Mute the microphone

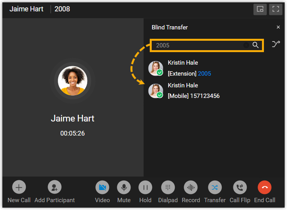click(124, 187)
